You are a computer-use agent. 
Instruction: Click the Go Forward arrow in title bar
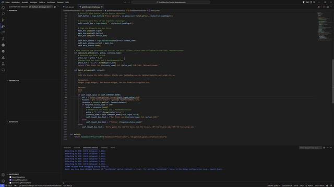pos(129,2)
